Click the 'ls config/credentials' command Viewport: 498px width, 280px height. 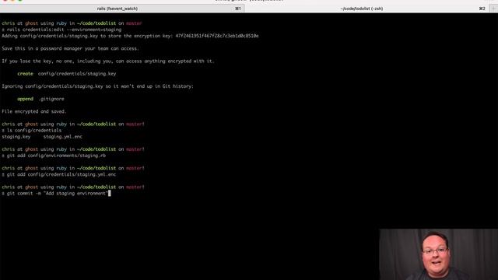coord(32,131)
